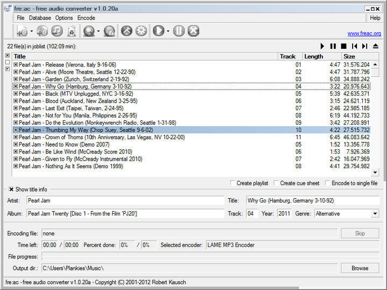Click the Track number field showing 04
Image resolution: width=387 pixels, height=290 pixels.
click(252, 214)
